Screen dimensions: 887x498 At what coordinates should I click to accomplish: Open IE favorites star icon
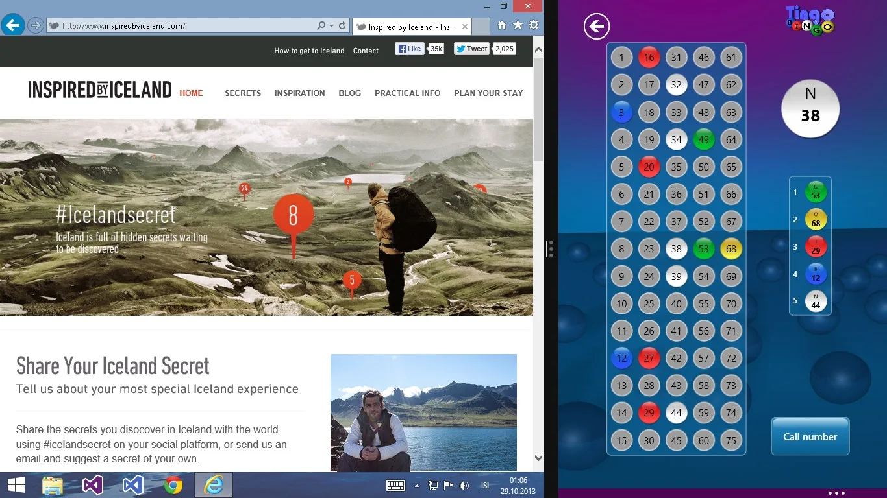click(518, 25)
